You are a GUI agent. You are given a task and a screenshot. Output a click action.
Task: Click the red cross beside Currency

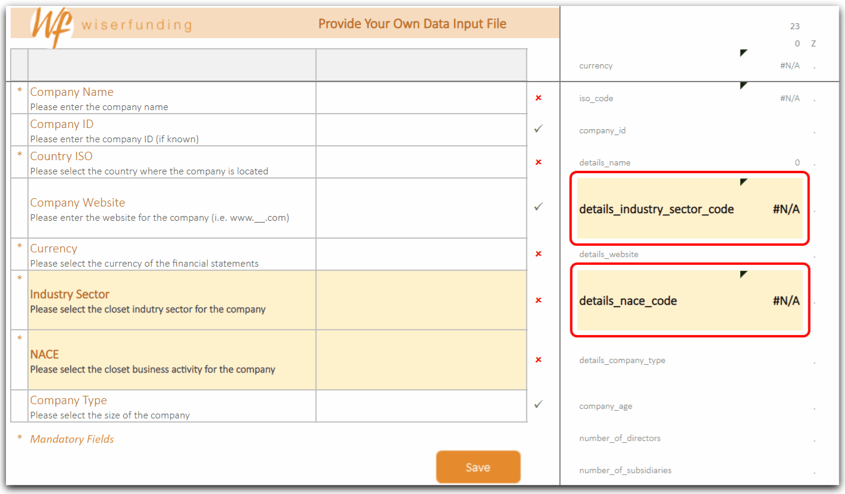pos(538,254)
